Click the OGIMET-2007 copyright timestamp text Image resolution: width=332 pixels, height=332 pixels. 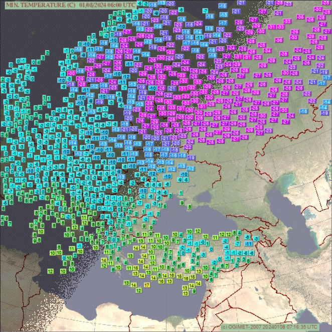[269, 326]
